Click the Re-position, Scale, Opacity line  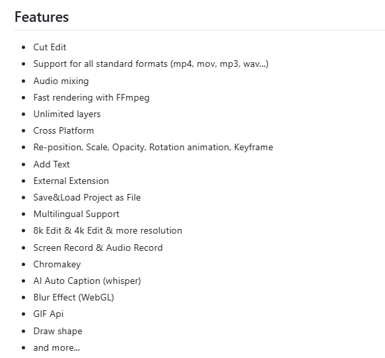tap(153, 147)
